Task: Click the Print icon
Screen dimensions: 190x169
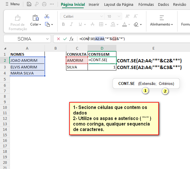Action: [44, 4]
